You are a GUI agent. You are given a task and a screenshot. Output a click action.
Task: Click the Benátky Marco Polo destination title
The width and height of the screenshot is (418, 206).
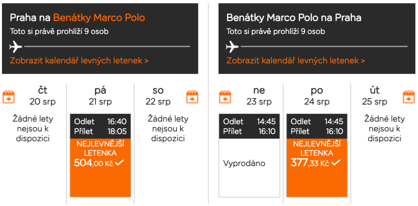tap(99, 17)
